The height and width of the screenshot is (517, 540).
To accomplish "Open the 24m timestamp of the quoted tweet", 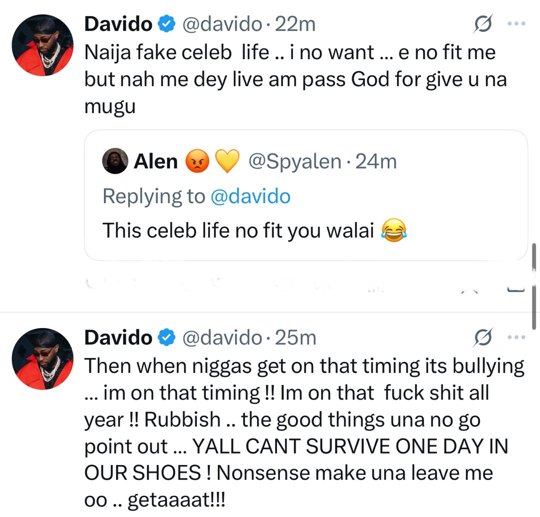I will click(x=375, y=161).
